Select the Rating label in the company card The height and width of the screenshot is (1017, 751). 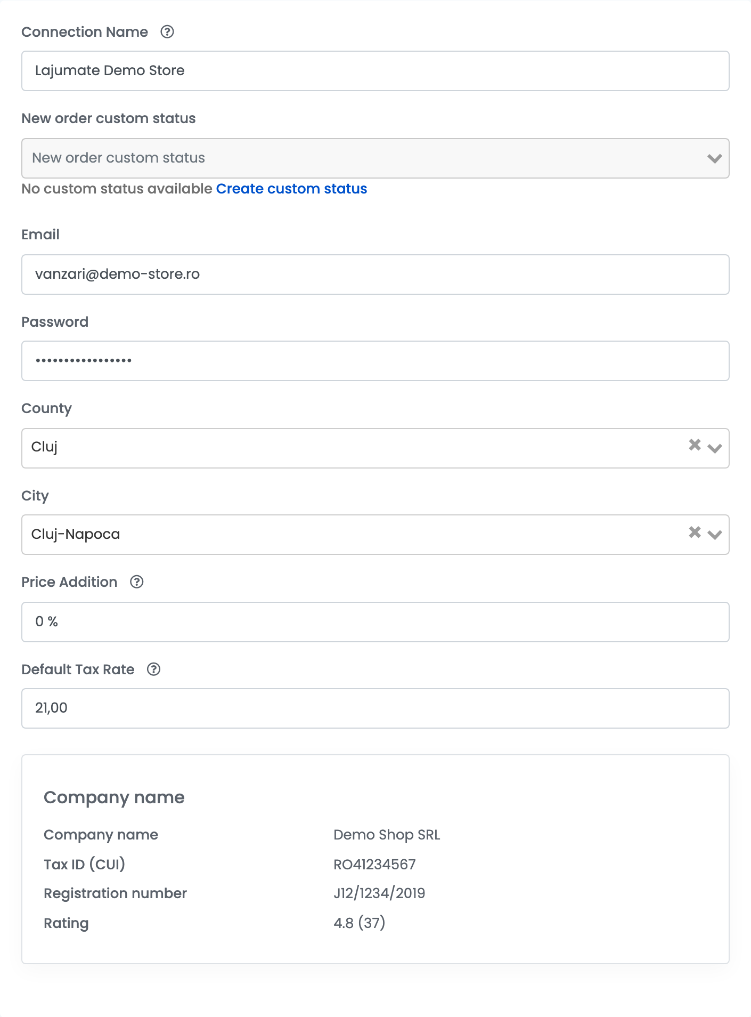pos(66,923)
